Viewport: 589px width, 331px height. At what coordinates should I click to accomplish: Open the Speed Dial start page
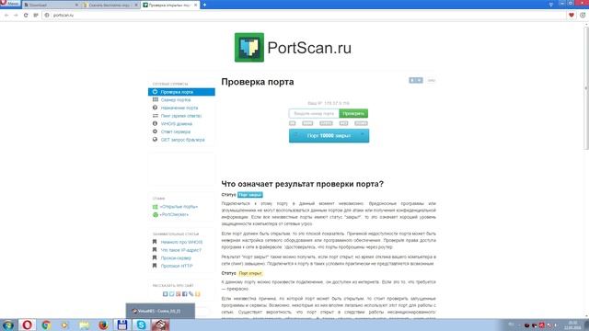pyautogui.click(x=36, y=16)
